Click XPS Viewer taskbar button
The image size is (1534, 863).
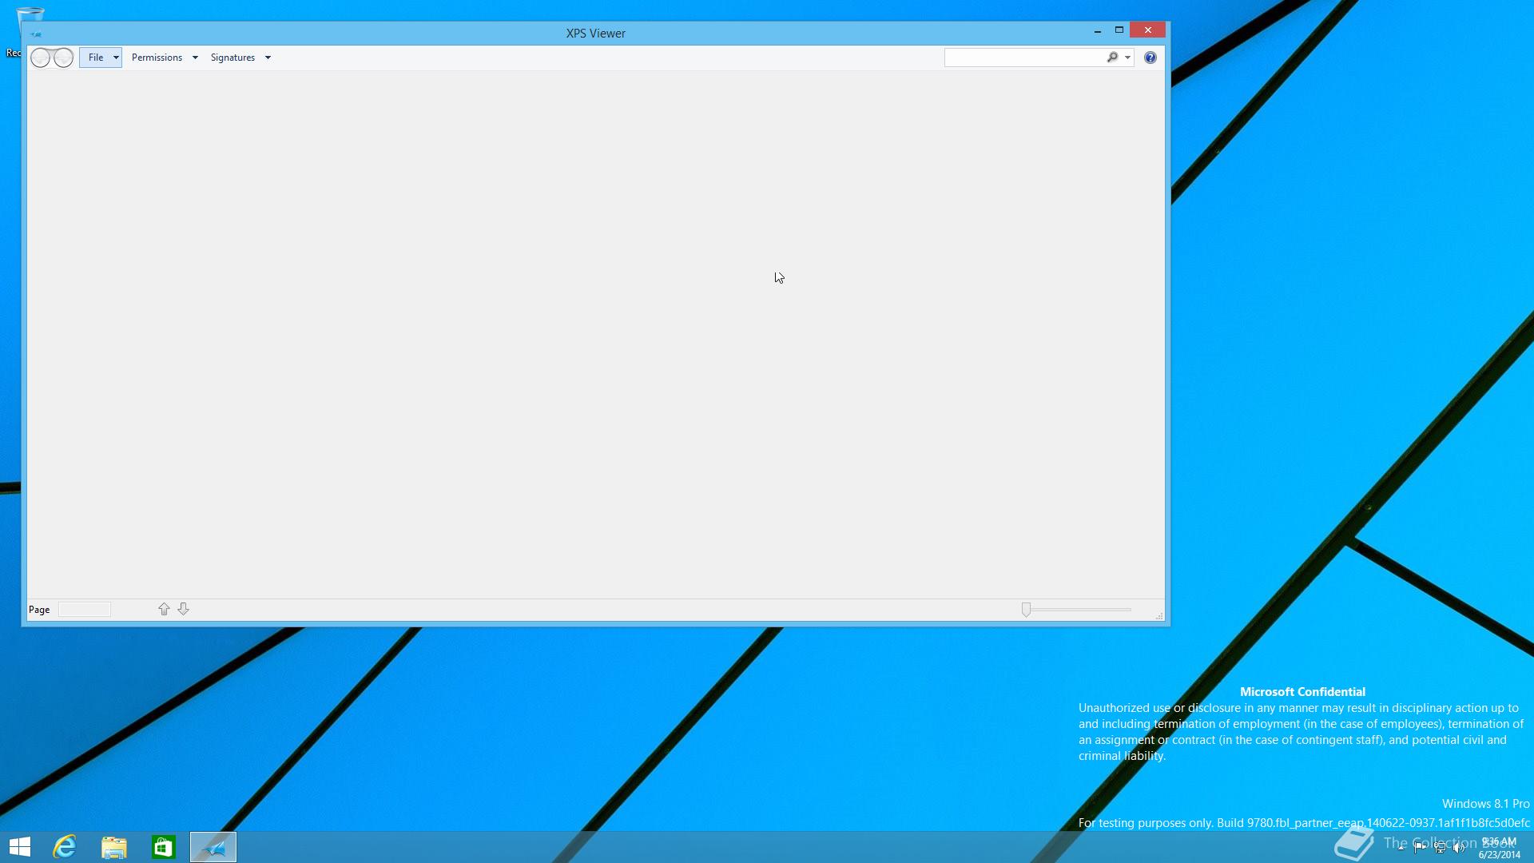coord(213,846)
